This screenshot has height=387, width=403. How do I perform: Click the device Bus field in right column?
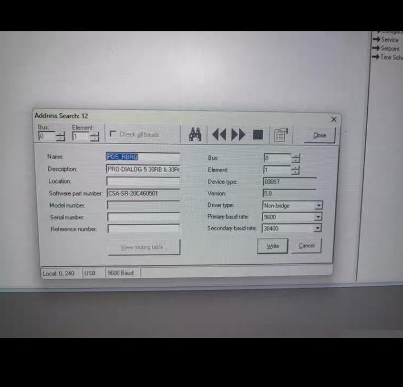click(277, 158)
